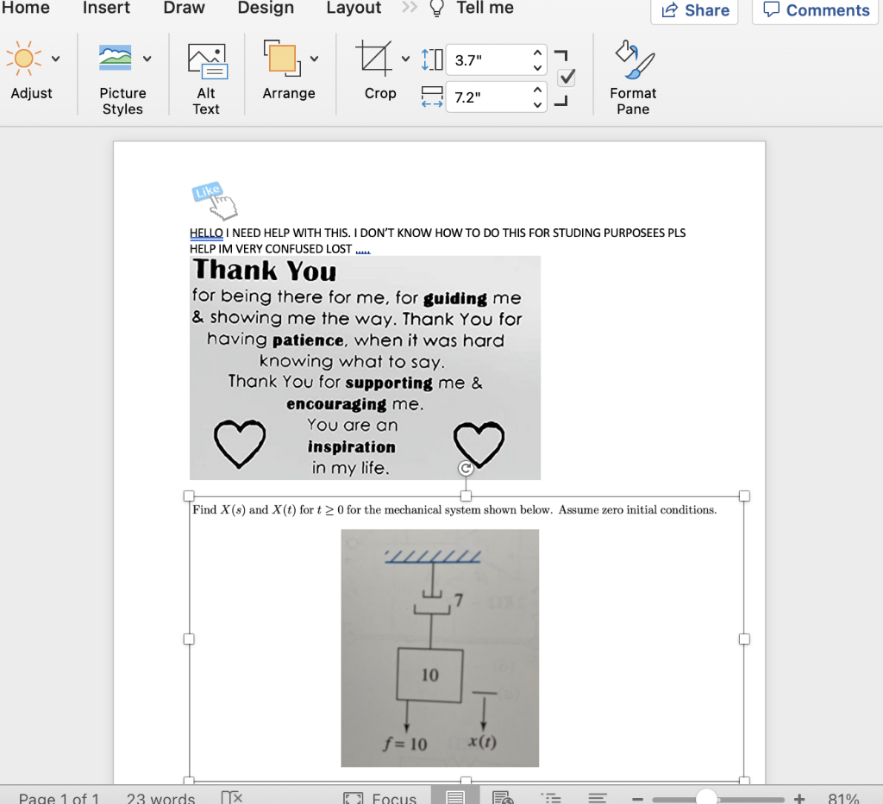Switch to Print Layout view icon
The height and width of the screenshot is (804, 883).
coord(454,795)
